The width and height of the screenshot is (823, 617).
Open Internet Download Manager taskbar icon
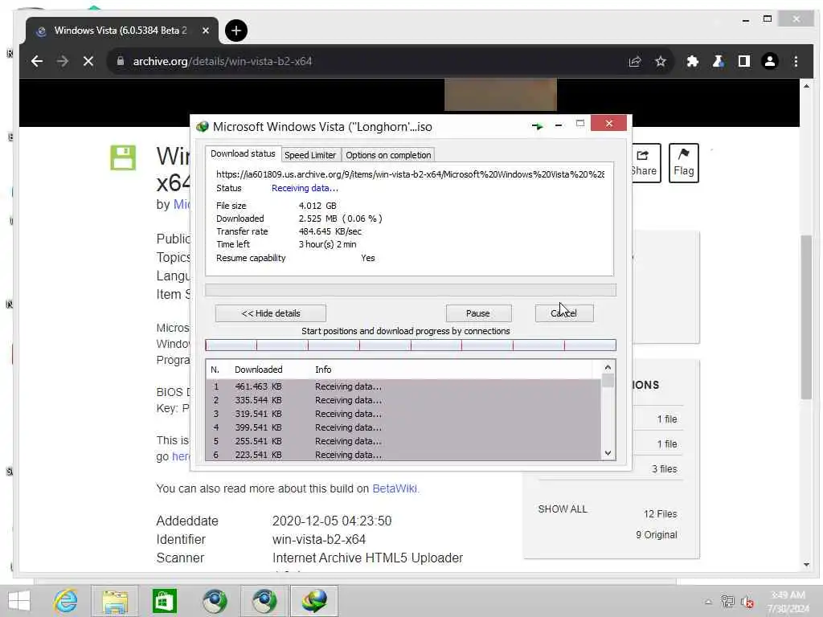[x=314, y=601]
